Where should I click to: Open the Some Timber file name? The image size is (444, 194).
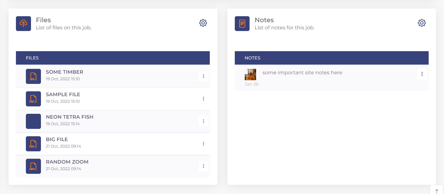click(x=65, y=72)
